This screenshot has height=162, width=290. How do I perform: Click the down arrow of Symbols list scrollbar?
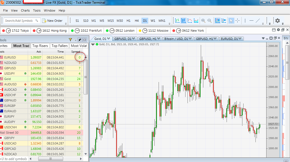coord(86,154)
